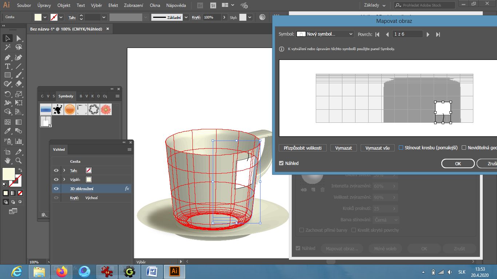
Task: Select the Pen tool in the toolbar
Action: [x=7, y=57]
